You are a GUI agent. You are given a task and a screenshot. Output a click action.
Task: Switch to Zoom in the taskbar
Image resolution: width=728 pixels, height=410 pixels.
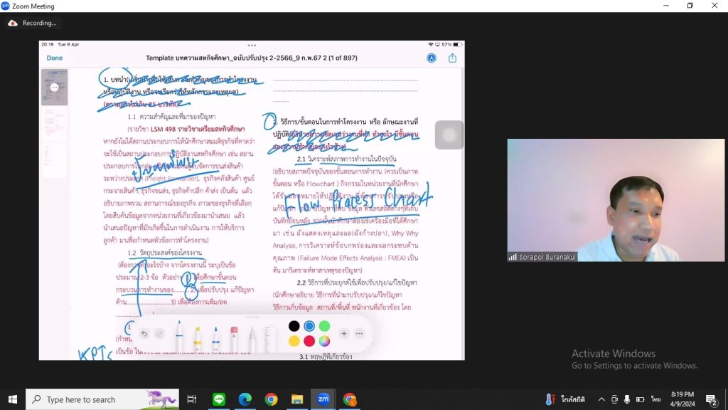pyautogui.click(x=323, y=399)
